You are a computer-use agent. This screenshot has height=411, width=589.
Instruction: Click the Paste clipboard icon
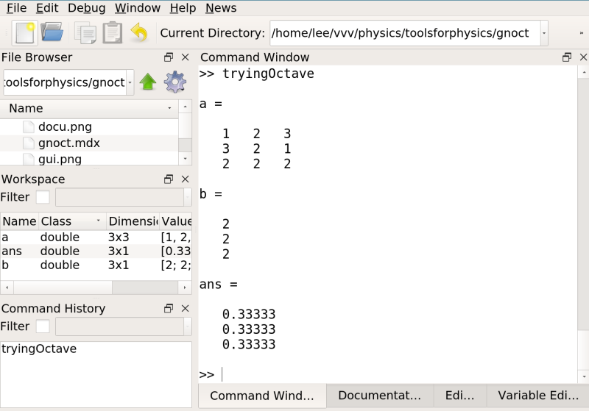pyautogui.click(x=112, y=33)
